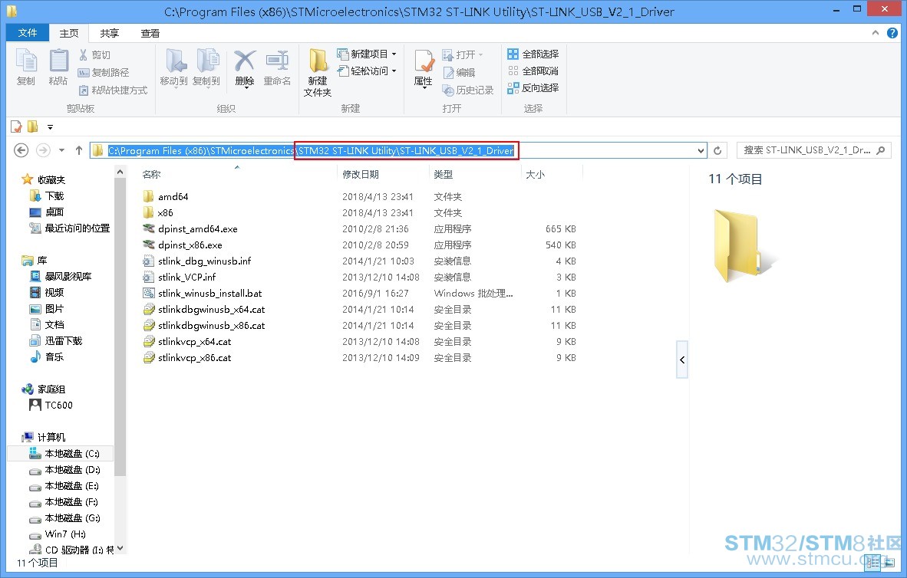Sort by Type (类型) column header
The height and width of the screenshot is (578, 907).
click(x=476, y=174)
